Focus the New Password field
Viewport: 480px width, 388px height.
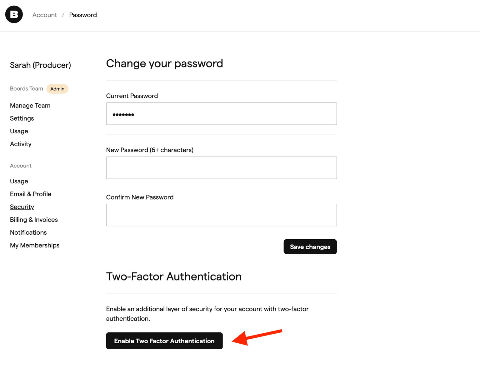point(221,167)
